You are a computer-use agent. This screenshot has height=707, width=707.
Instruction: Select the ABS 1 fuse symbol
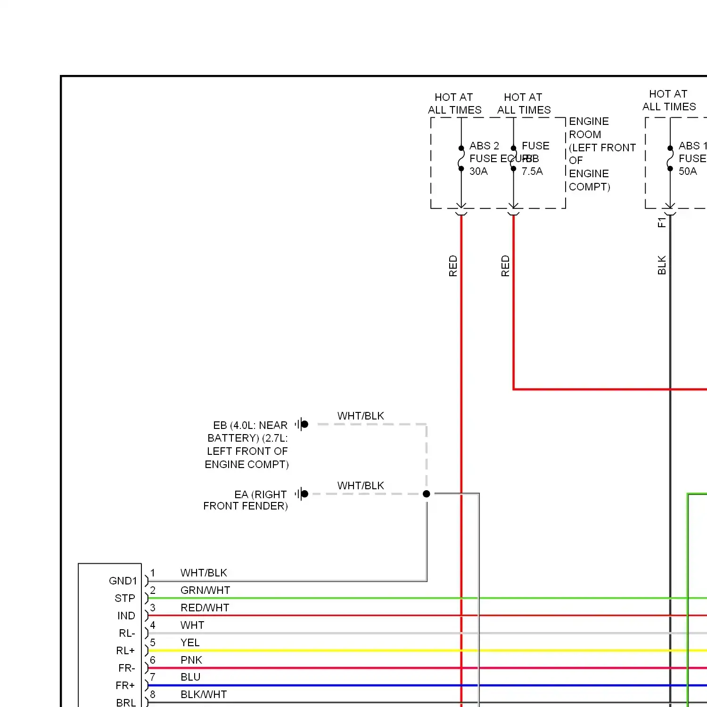[670, 158]
